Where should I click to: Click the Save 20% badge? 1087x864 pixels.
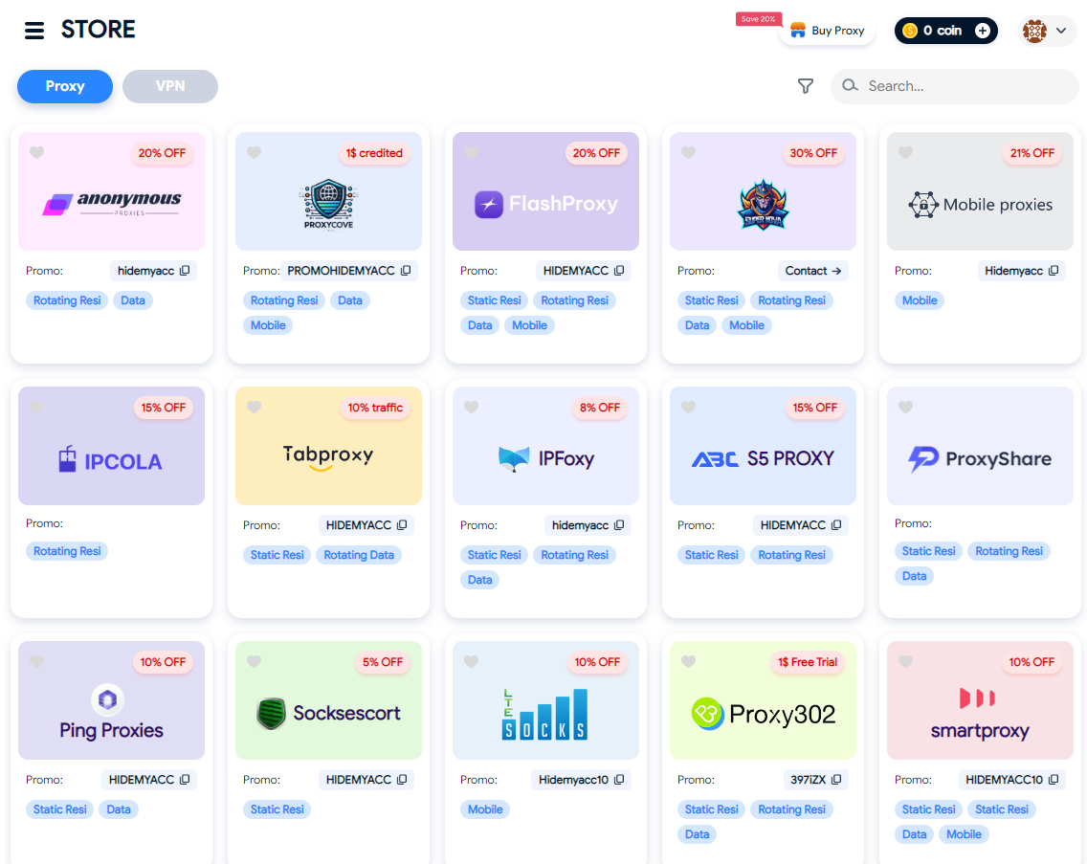(759, 19)
